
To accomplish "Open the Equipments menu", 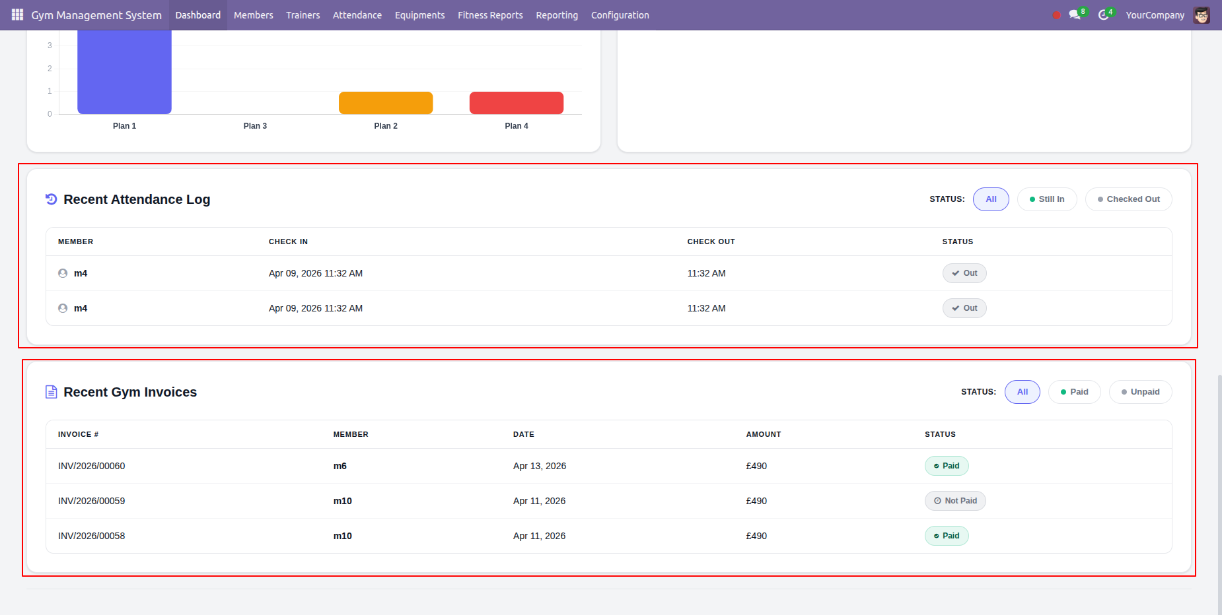I will pyautogui.click(x=420, y=15).
